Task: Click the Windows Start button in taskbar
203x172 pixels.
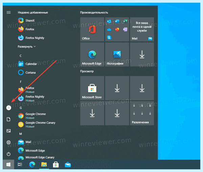Action: (8, 165)
